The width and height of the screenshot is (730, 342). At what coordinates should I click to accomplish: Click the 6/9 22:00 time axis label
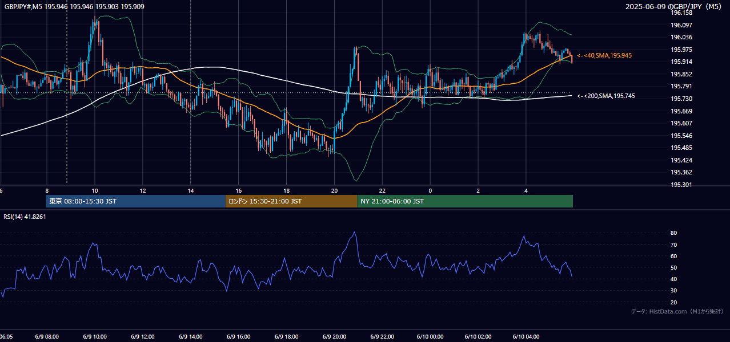(383, 337)
